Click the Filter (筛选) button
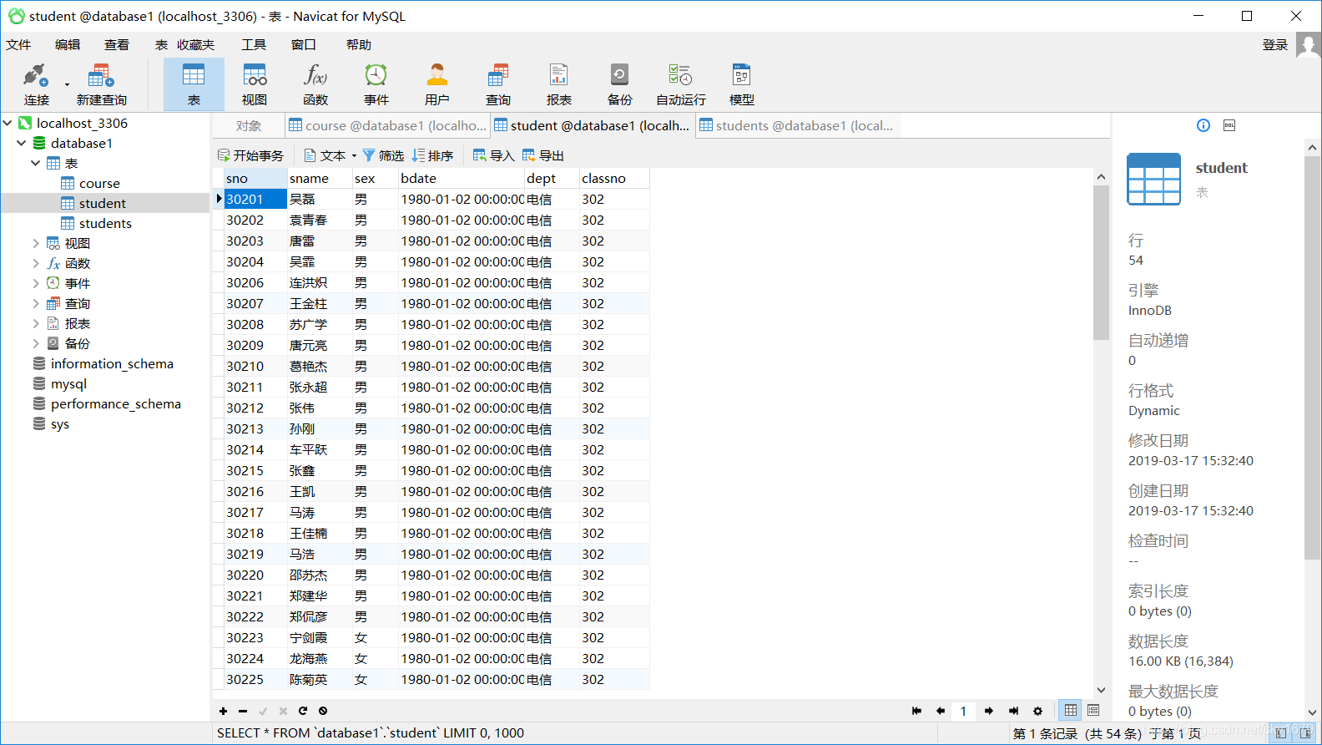Image resolution: width=1322 pixels, height=745 pixels. tap(383, 155)
